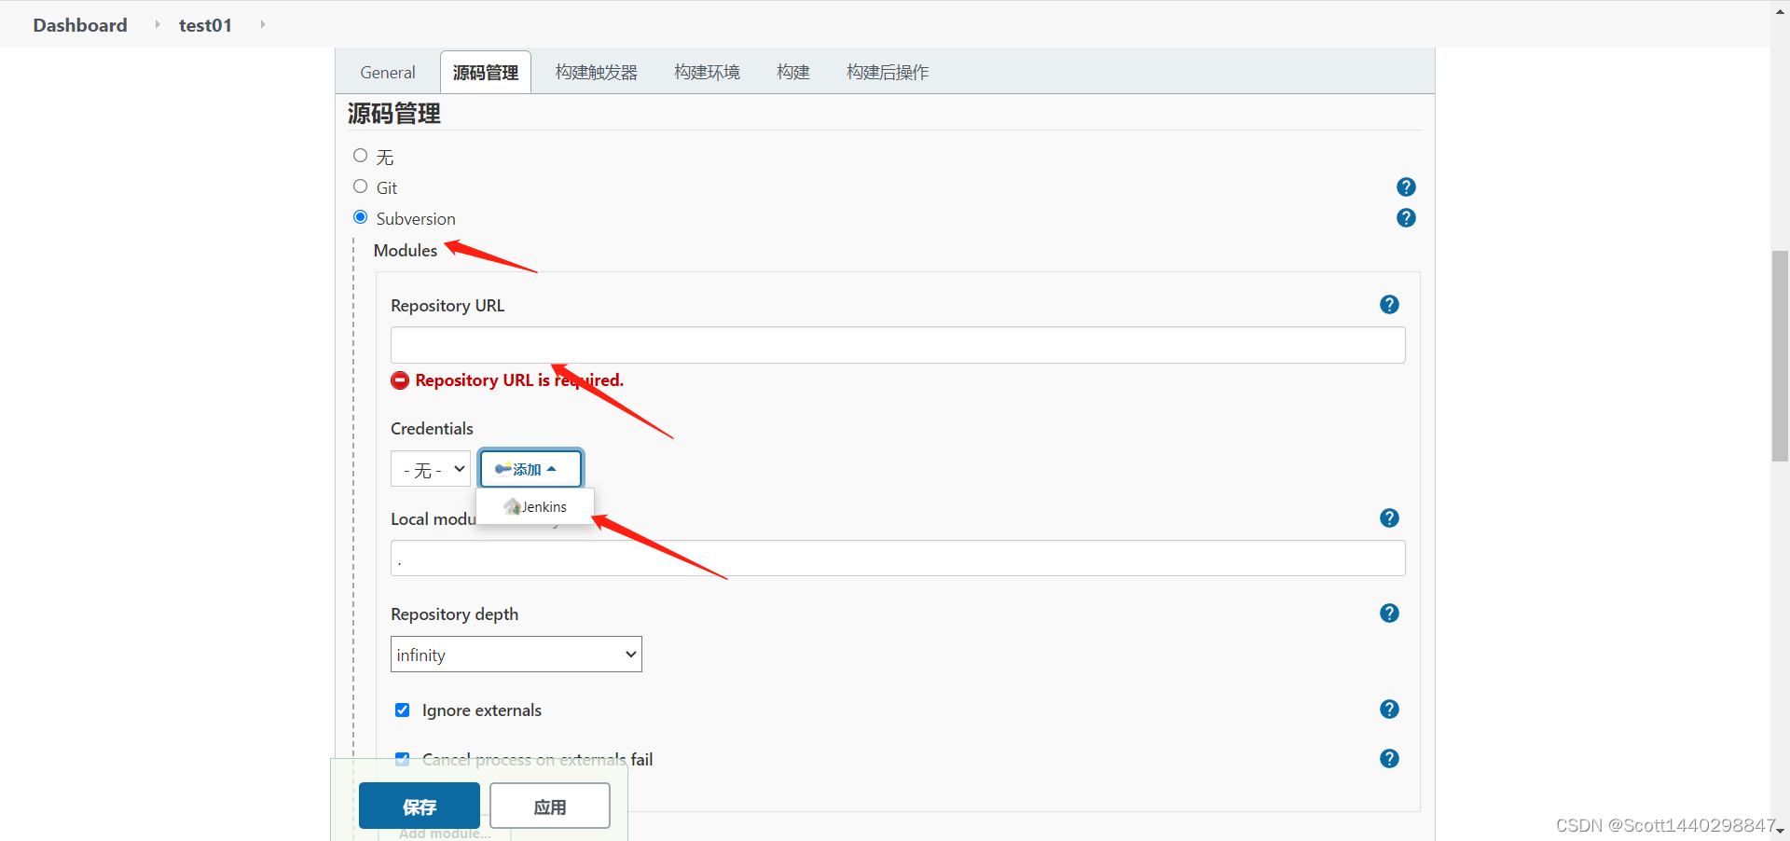This screenshot has height=841, width=1790.
Task: Click the breadcrumb arrow after test01
Action: 263,24
